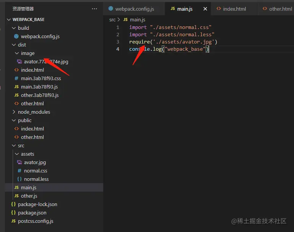Click the './assets/normal.less' import string
Screen dimensions: 294x232
pyautogui.click(x=182, y=35)
